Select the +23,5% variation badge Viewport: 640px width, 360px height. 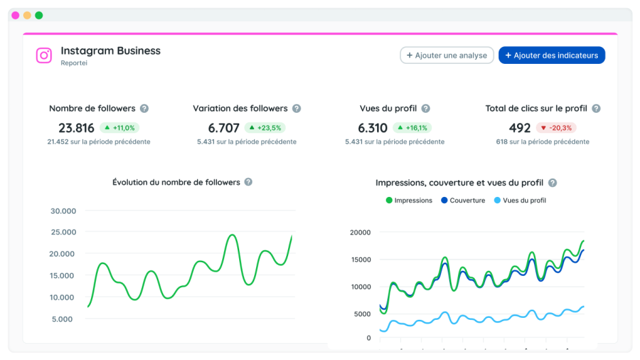click(x=265, y=128)
